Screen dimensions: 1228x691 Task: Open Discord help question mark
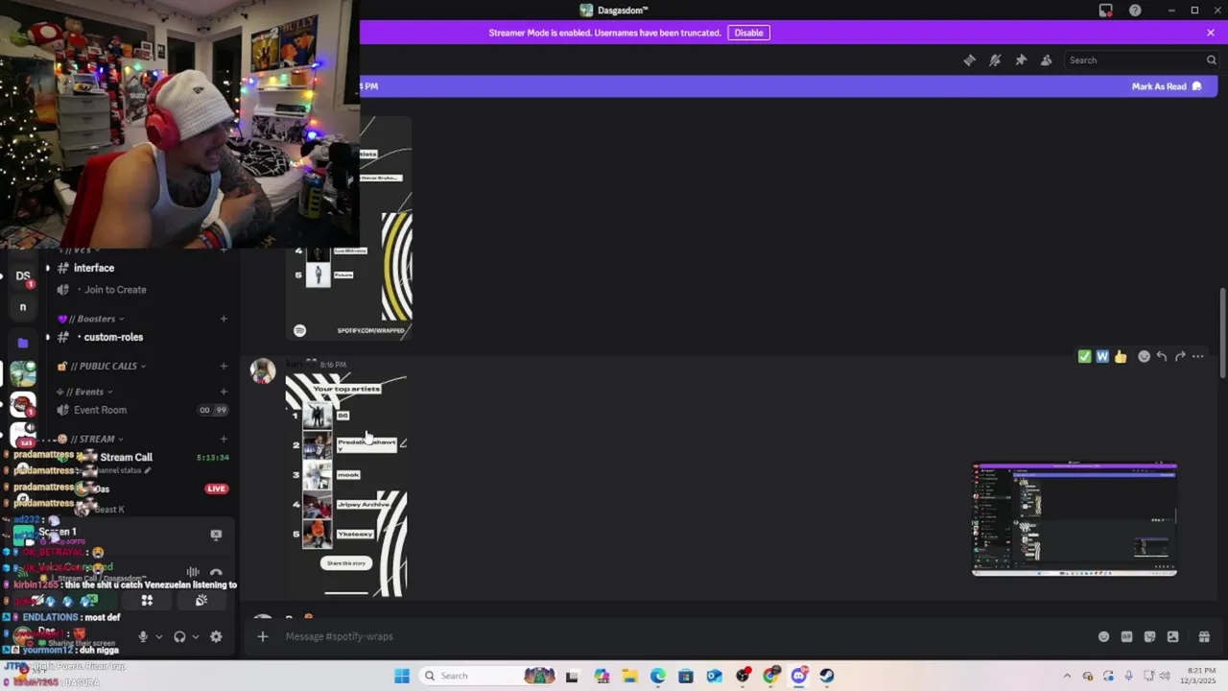click(x=1135, y=11)
